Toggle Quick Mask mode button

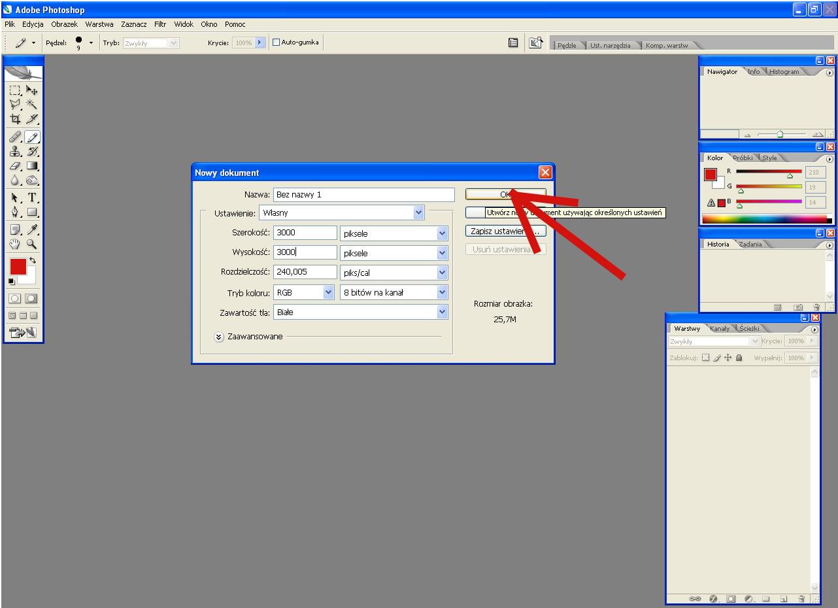[31, 298]
